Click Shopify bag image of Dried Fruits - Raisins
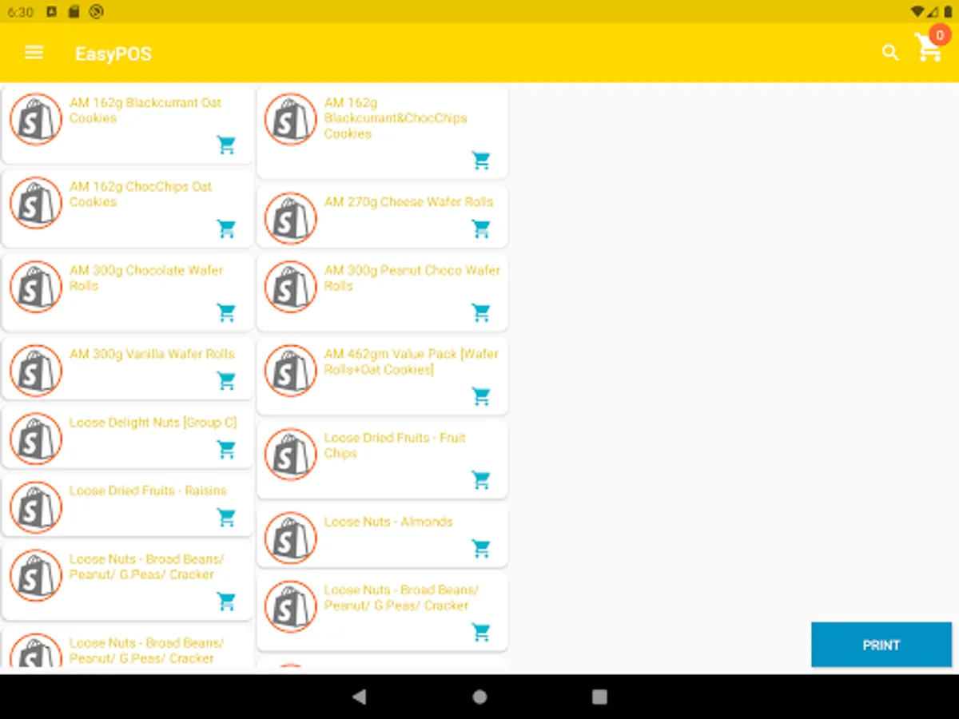This screenshot has width=959, height=719. (36, 507)
